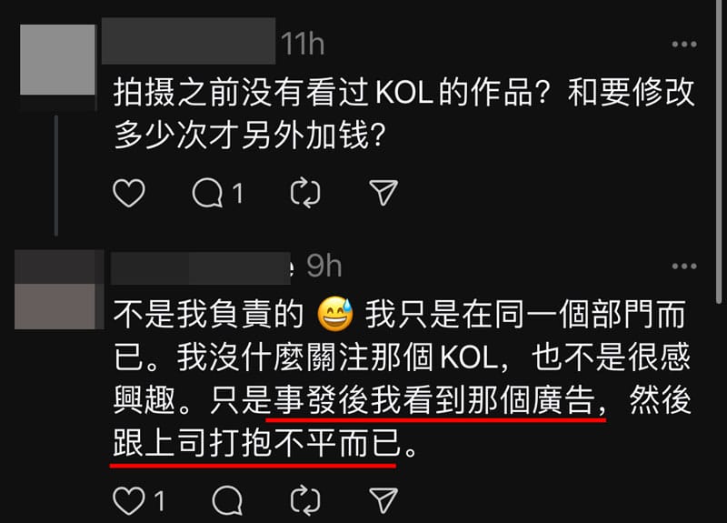Open the blurred username of 11h comment
The width and height of the screenshot is (727, 523).
click(188, 41)
